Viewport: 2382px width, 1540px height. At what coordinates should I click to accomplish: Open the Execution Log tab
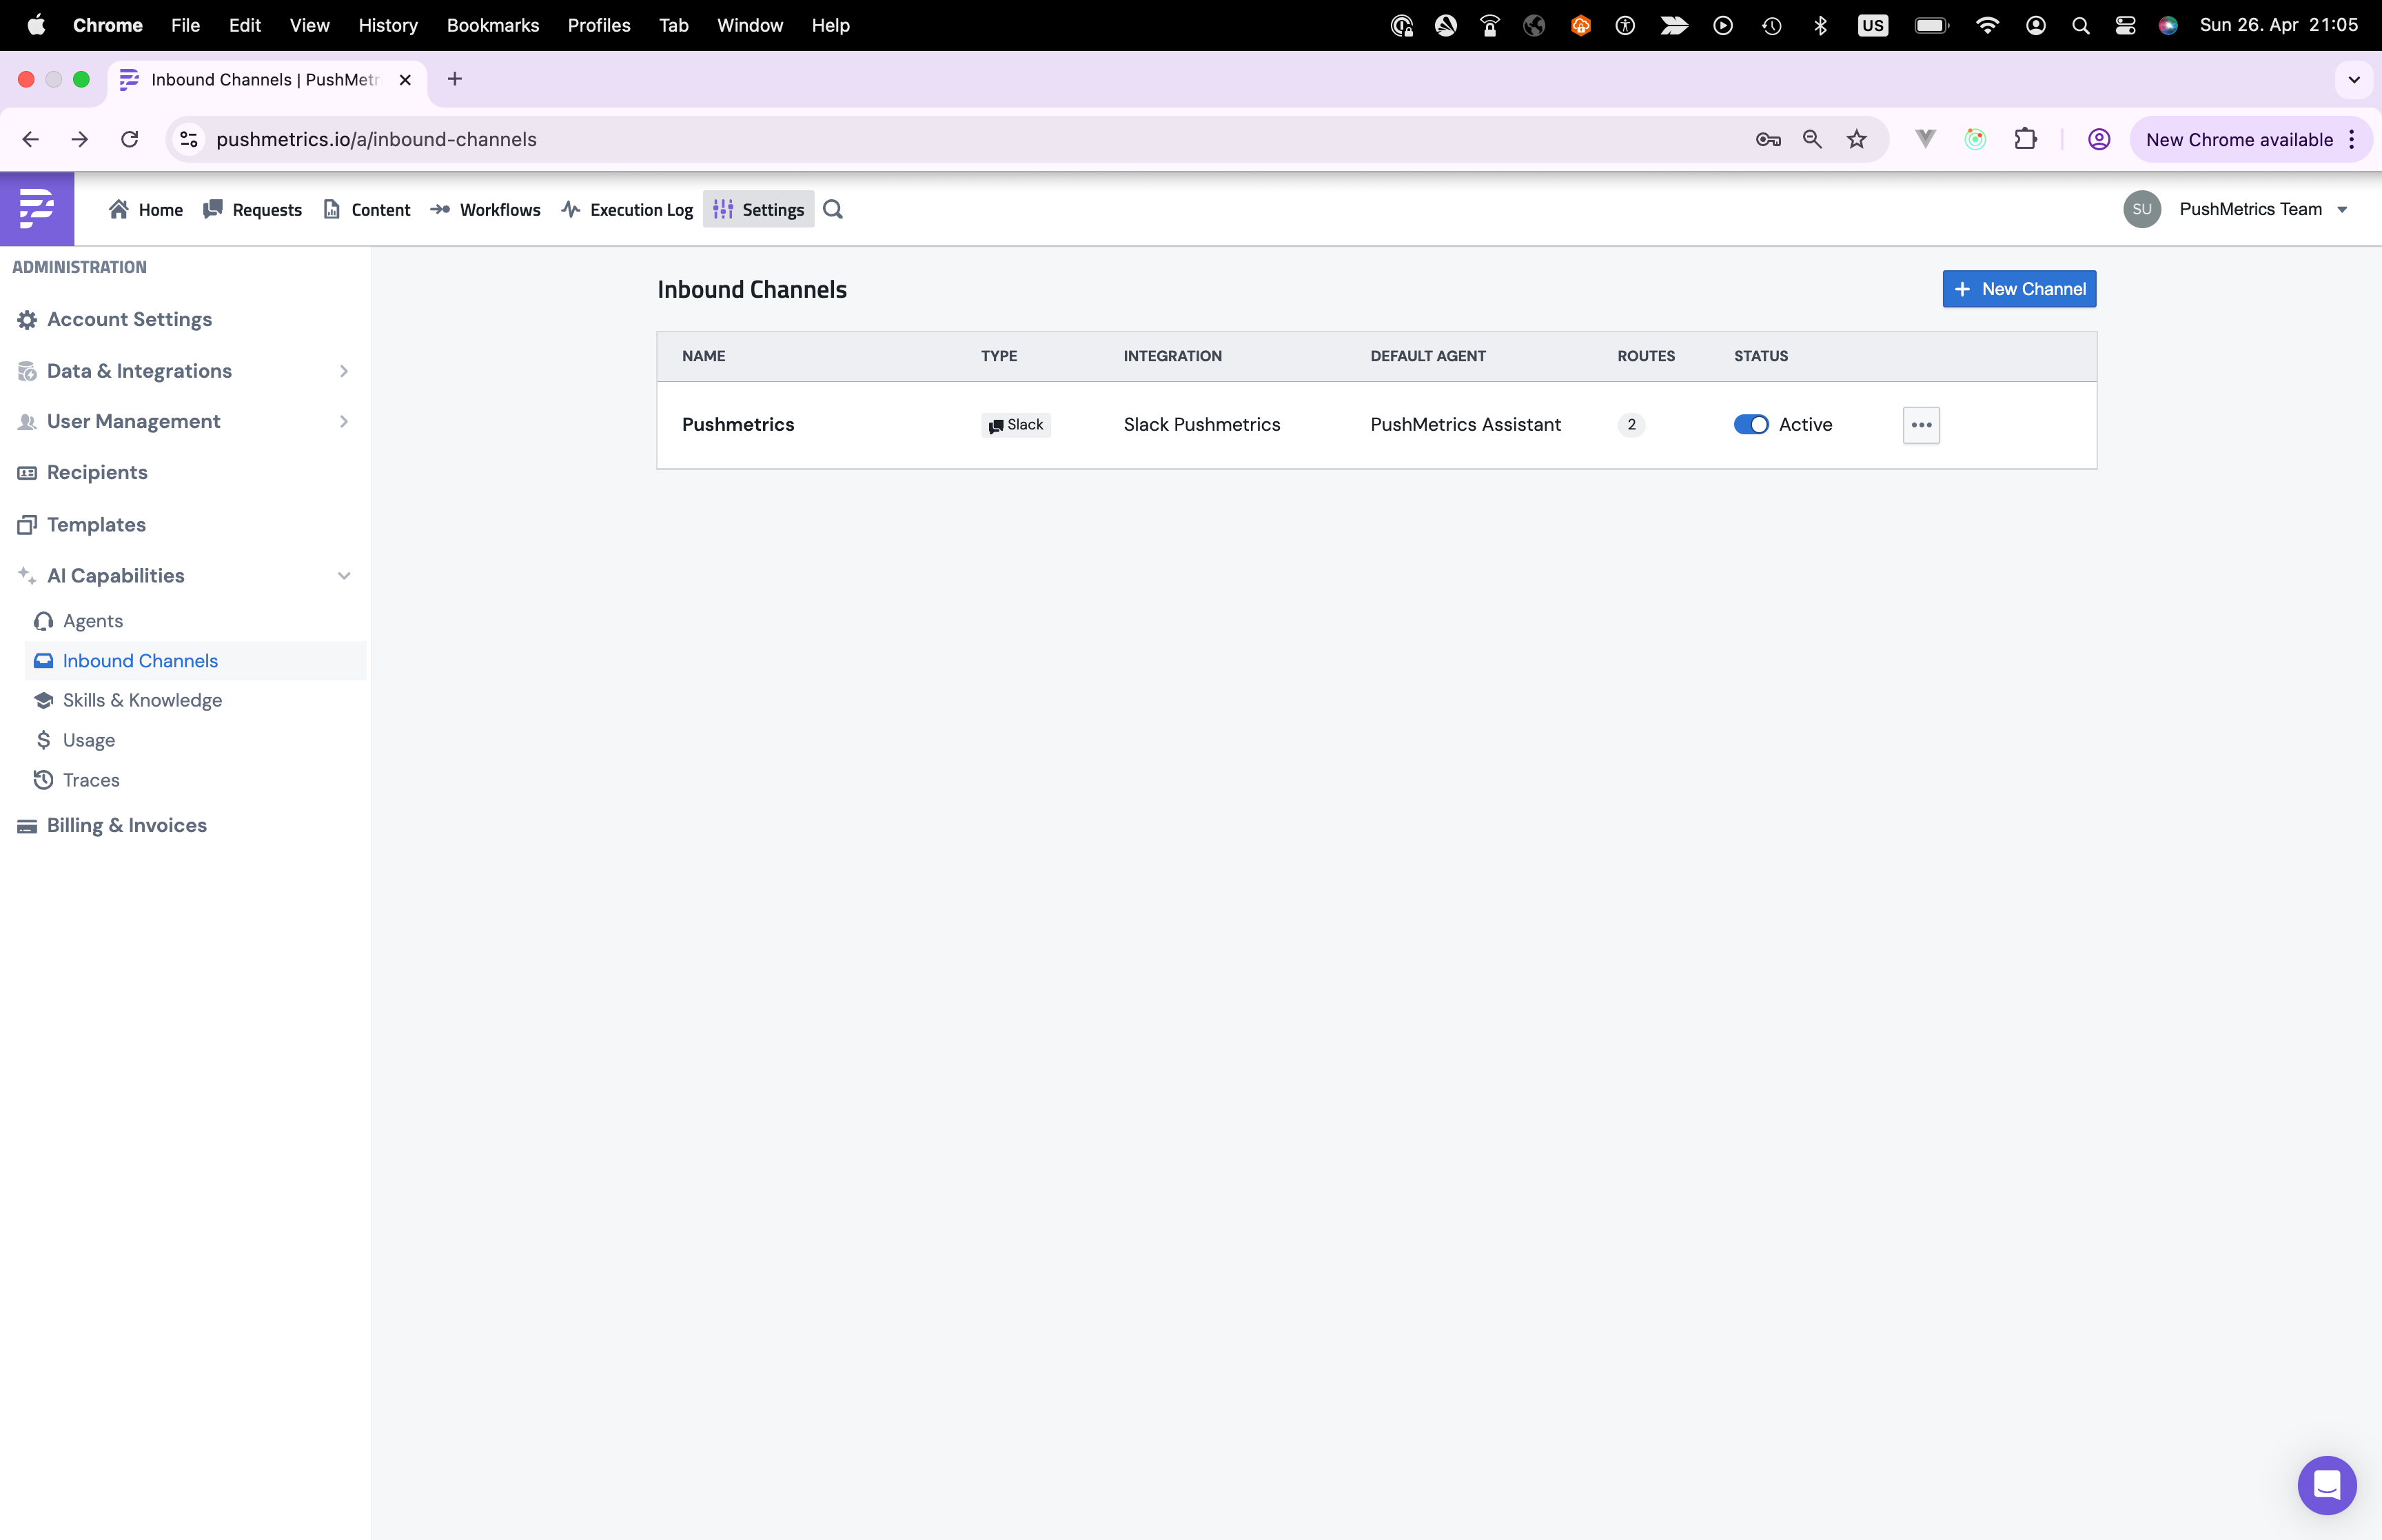tap(627, 209)
